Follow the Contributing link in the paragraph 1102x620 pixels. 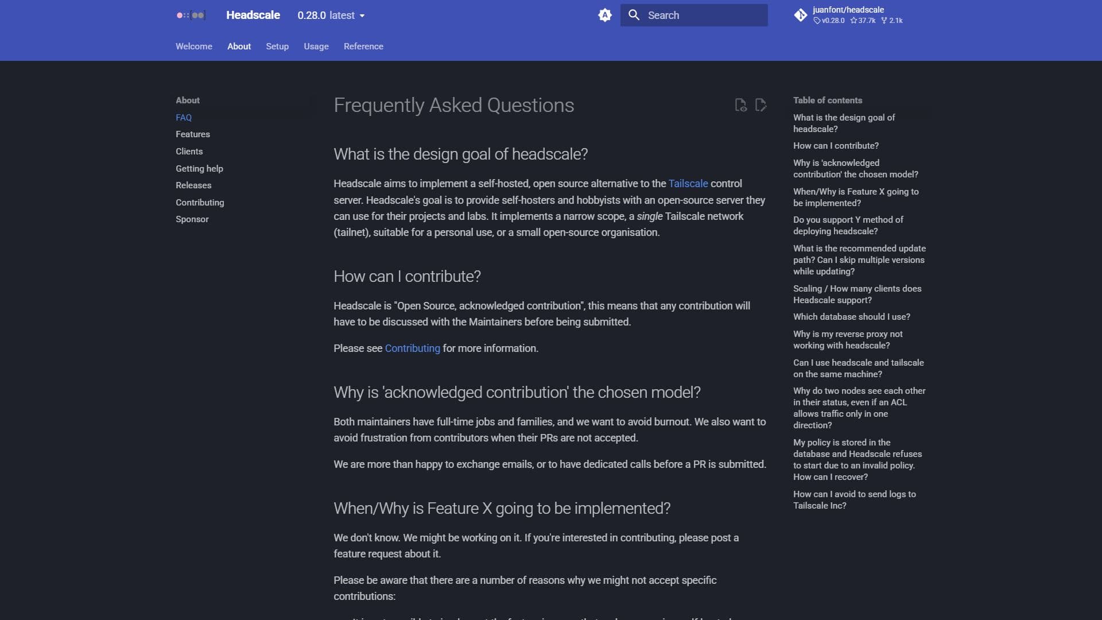tap(412, 348)
